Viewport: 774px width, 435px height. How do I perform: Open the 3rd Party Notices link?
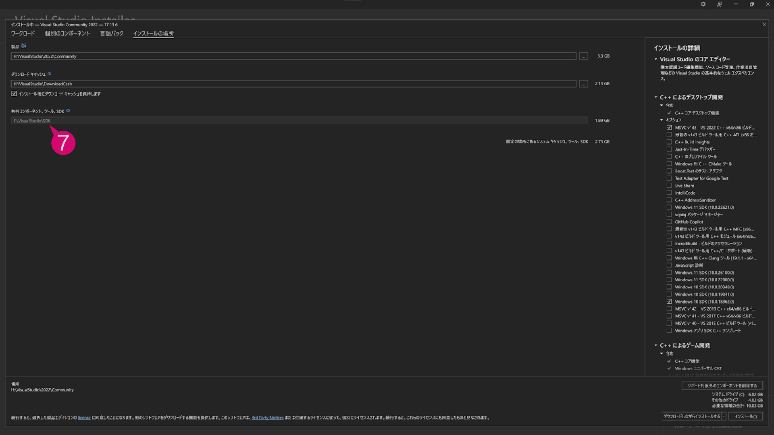pyautogui.click(x=268, y=418)
